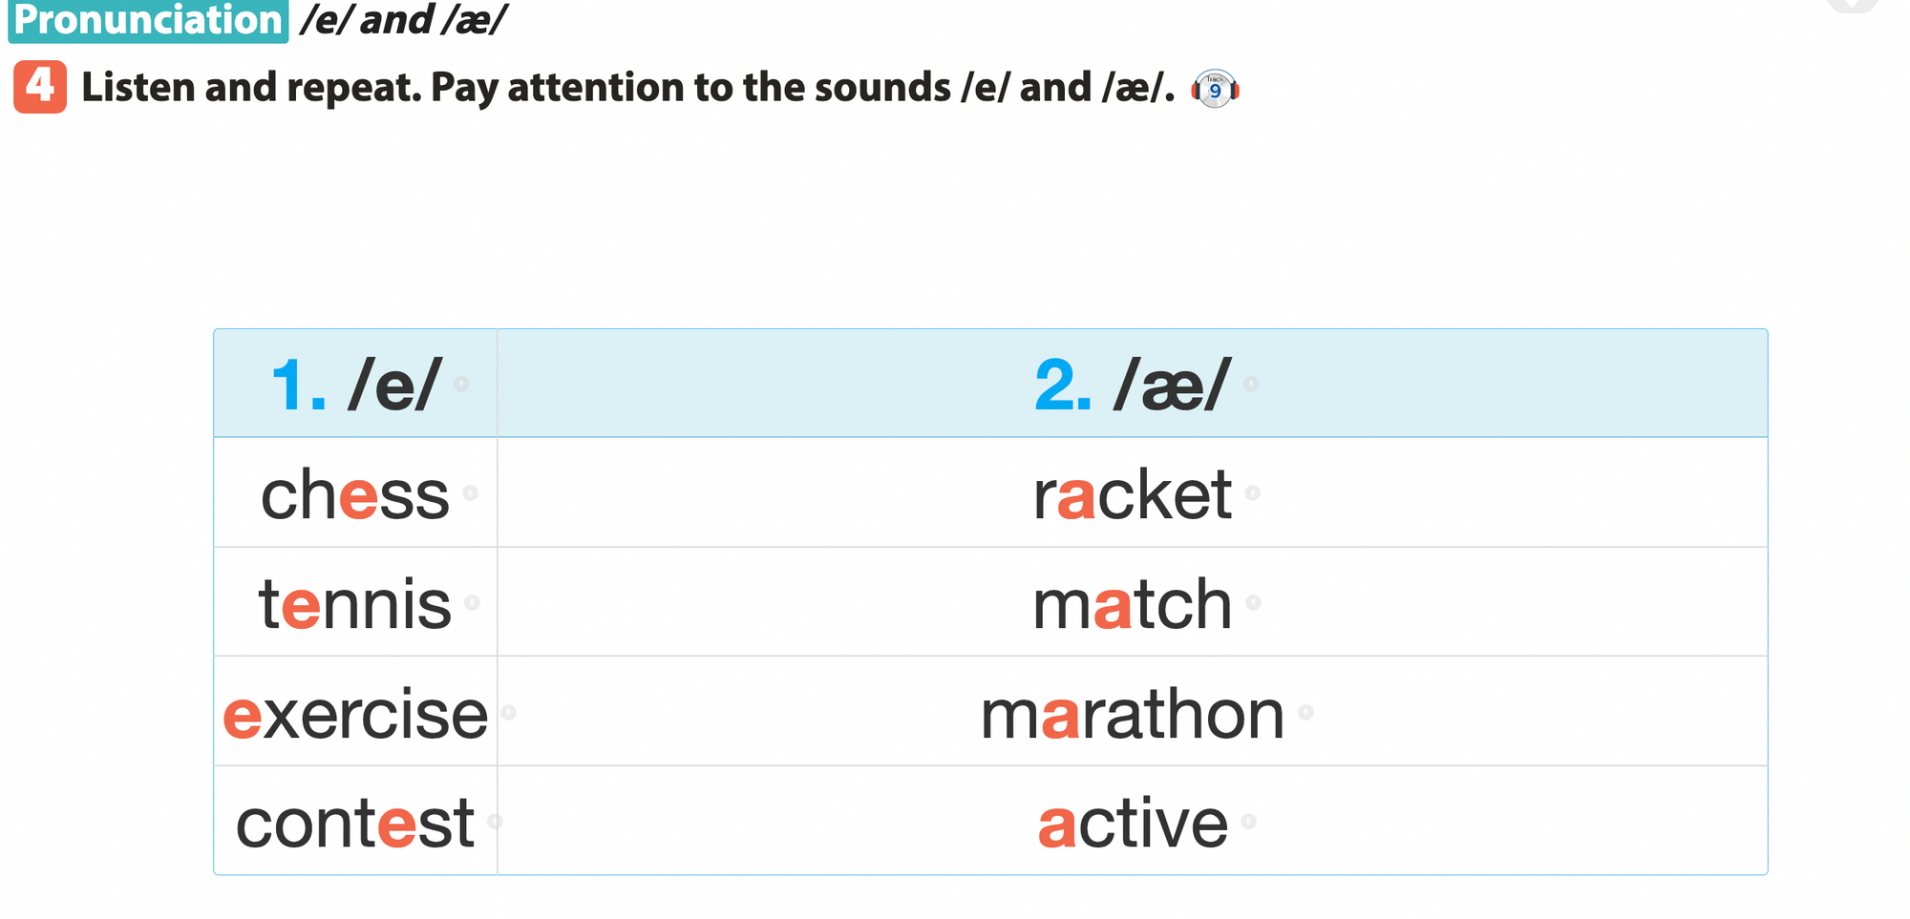
Task: Play audio Track 9 headphone icon
Action: pos(1215,90)
